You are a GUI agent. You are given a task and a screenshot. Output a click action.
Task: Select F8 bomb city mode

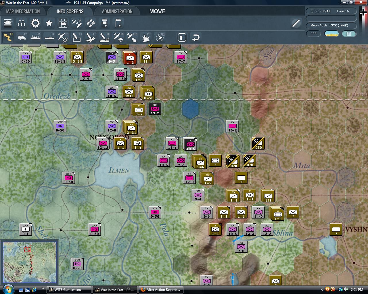click(104, 37)
